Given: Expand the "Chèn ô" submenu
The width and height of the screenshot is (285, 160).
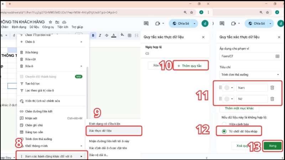Looking at the screenshot, I should tap(51, 42).
